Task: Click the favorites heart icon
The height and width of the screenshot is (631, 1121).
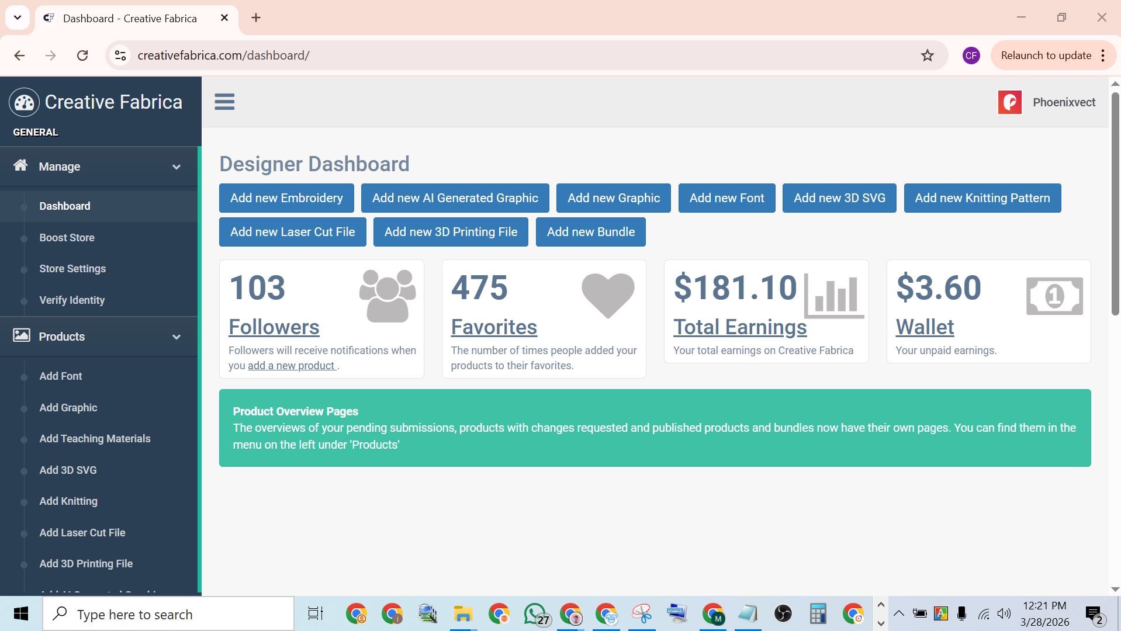Action: click(x=607, y=295)
